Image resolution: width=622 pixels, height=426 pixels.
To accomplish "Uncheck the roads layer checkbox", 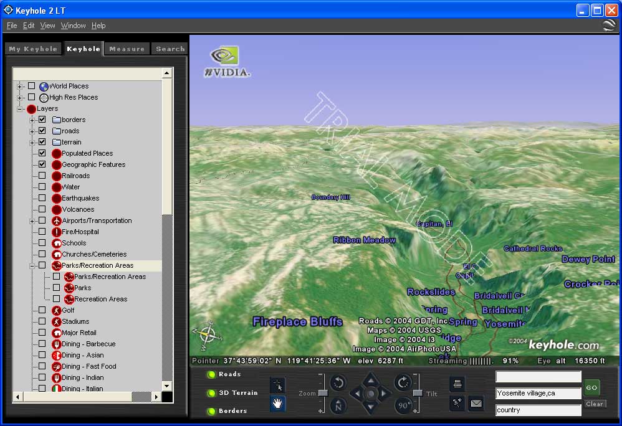I will pyautogui.click(x=42, y=130).
